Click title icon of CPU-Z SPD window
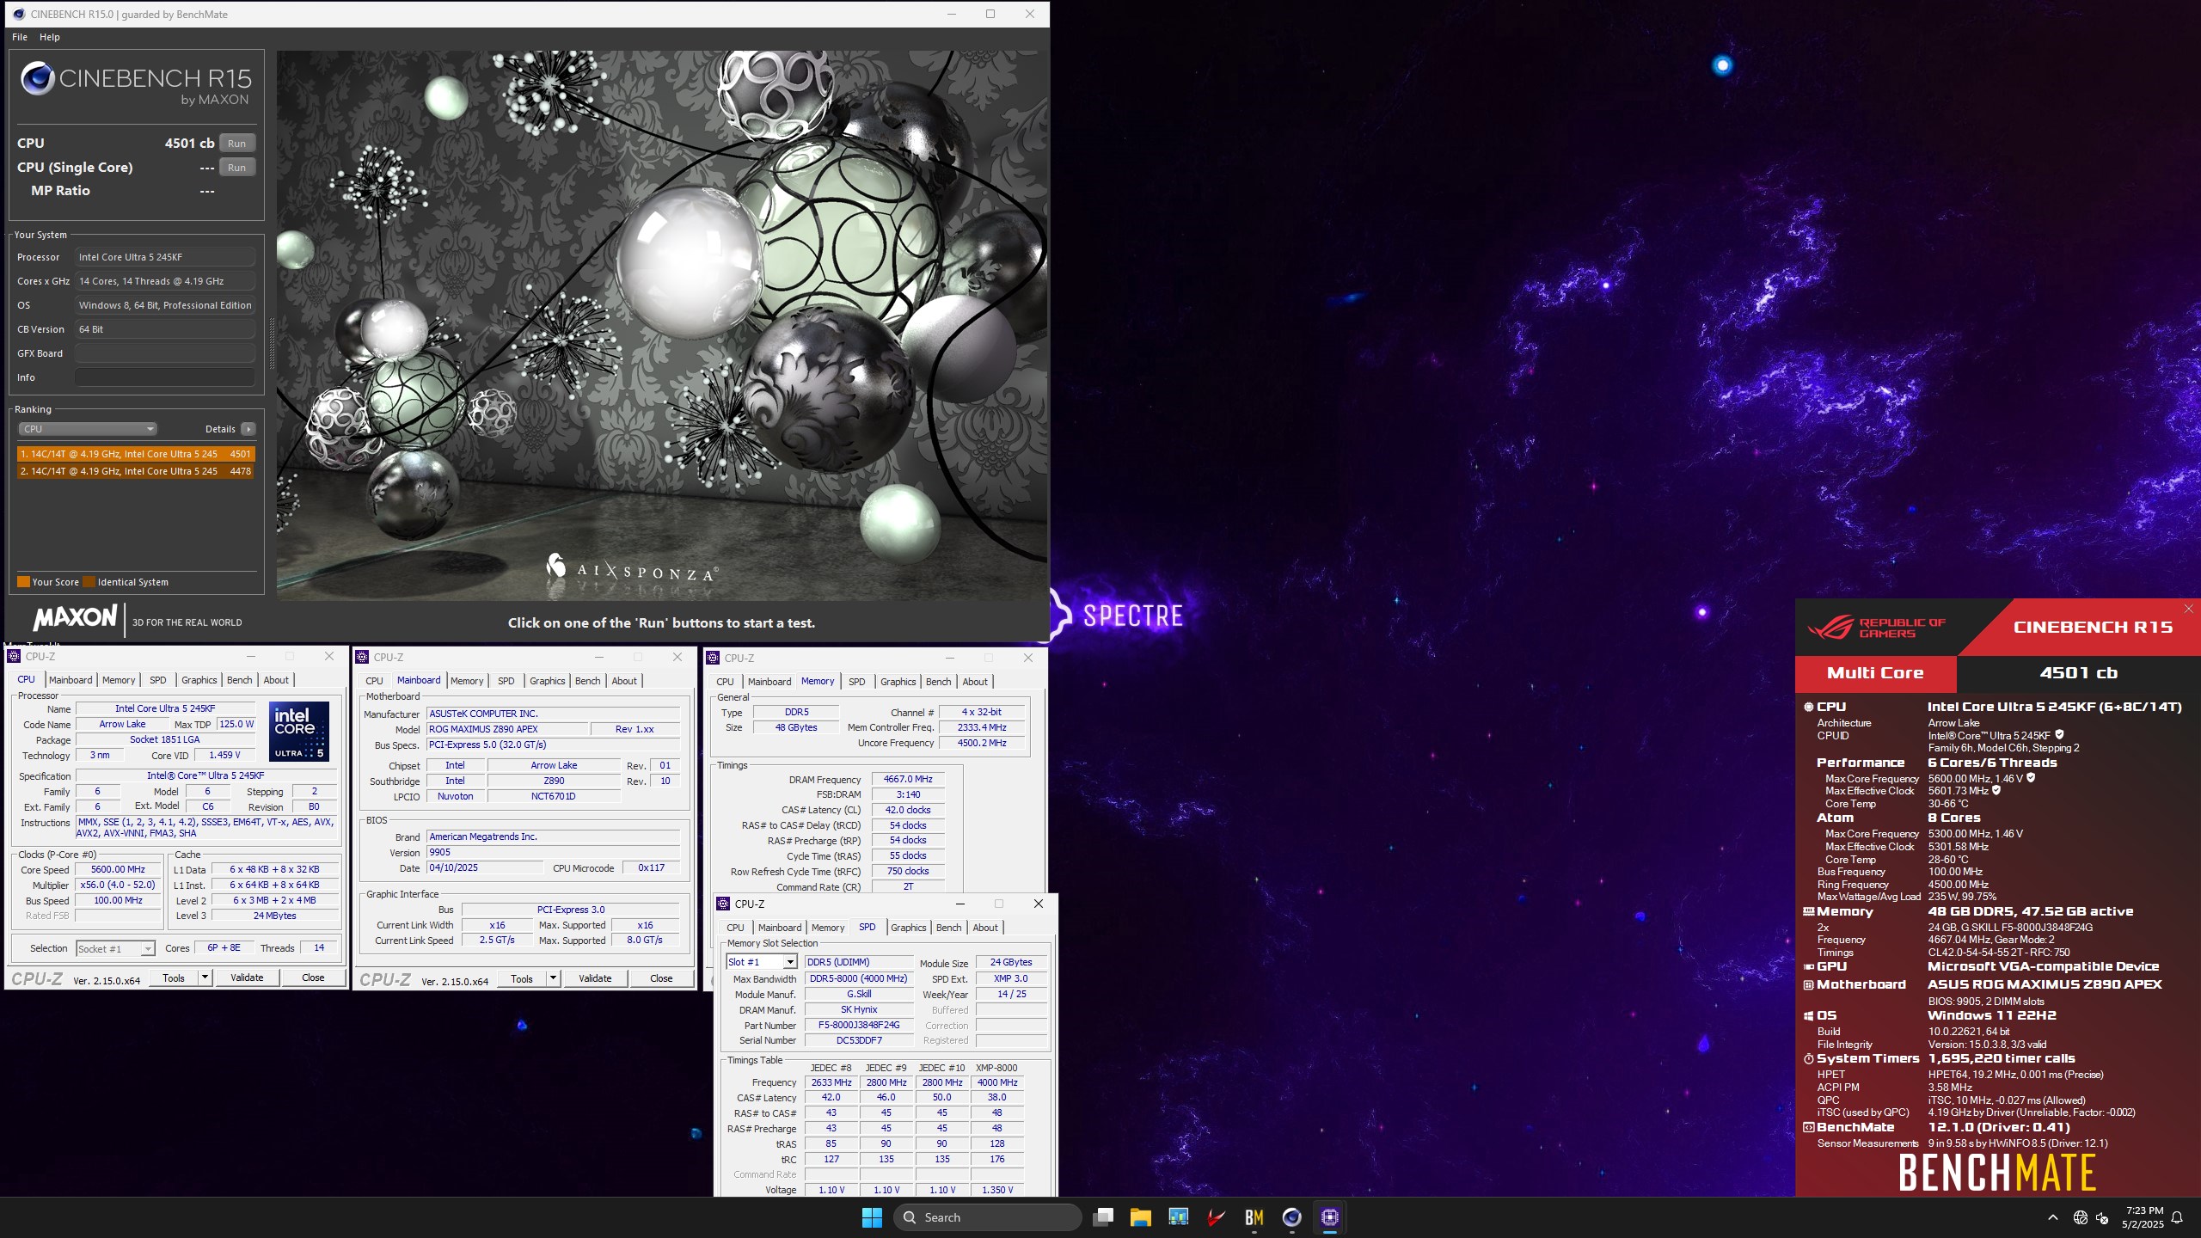Viewport: 2201px width, 1238px height. (724, 904)
